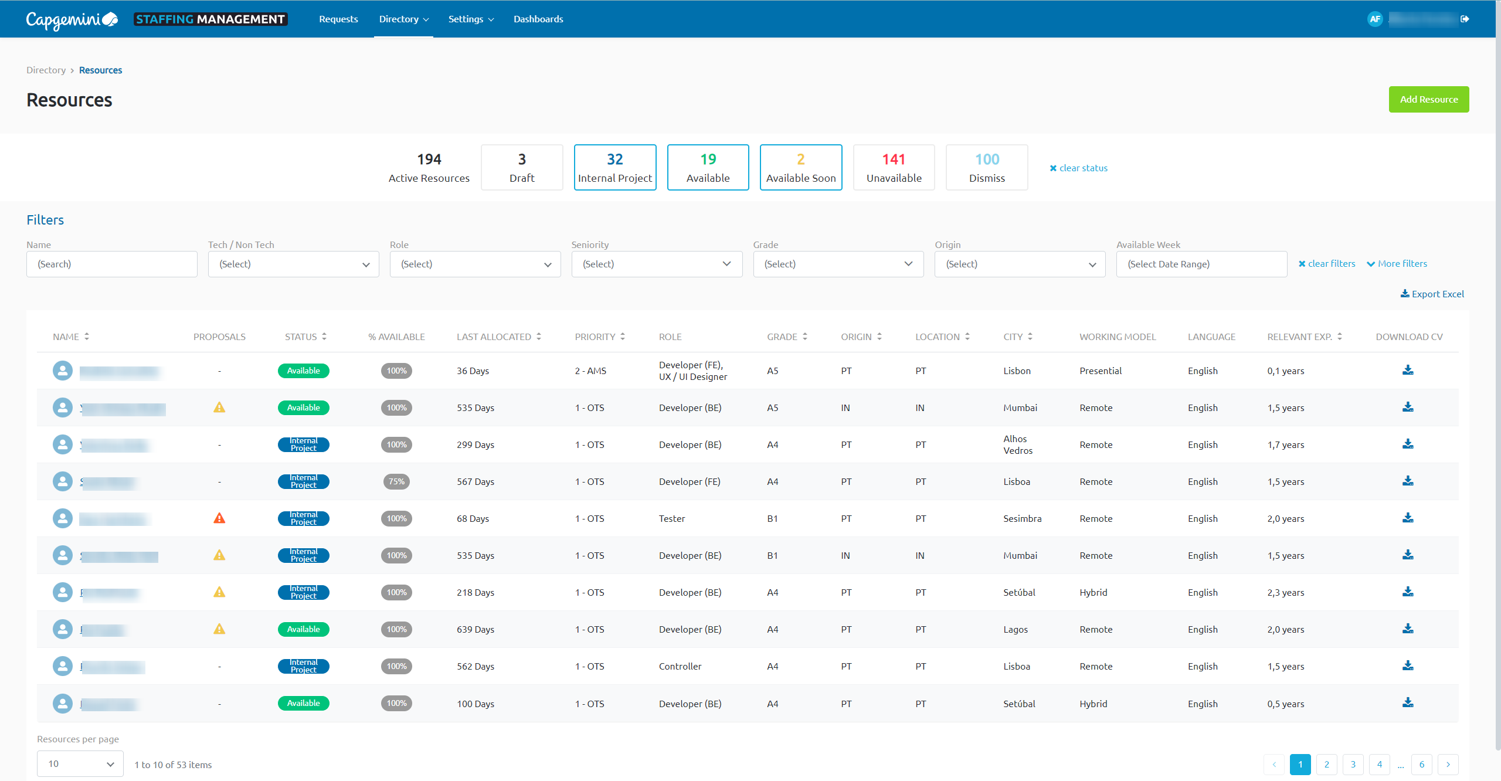Open the Role filter dropdown

coord(475,264)
